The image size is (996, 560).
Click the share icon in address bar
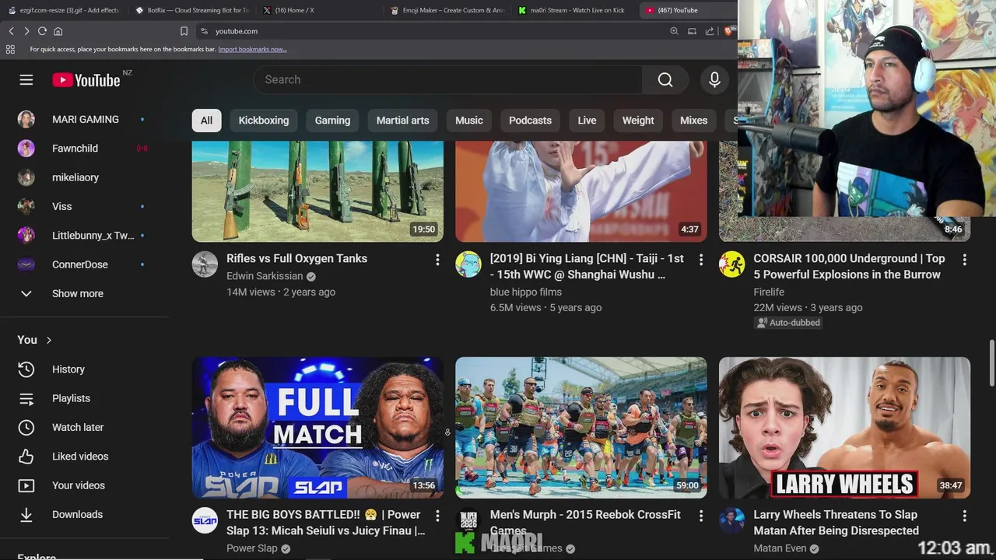point(710,31)
